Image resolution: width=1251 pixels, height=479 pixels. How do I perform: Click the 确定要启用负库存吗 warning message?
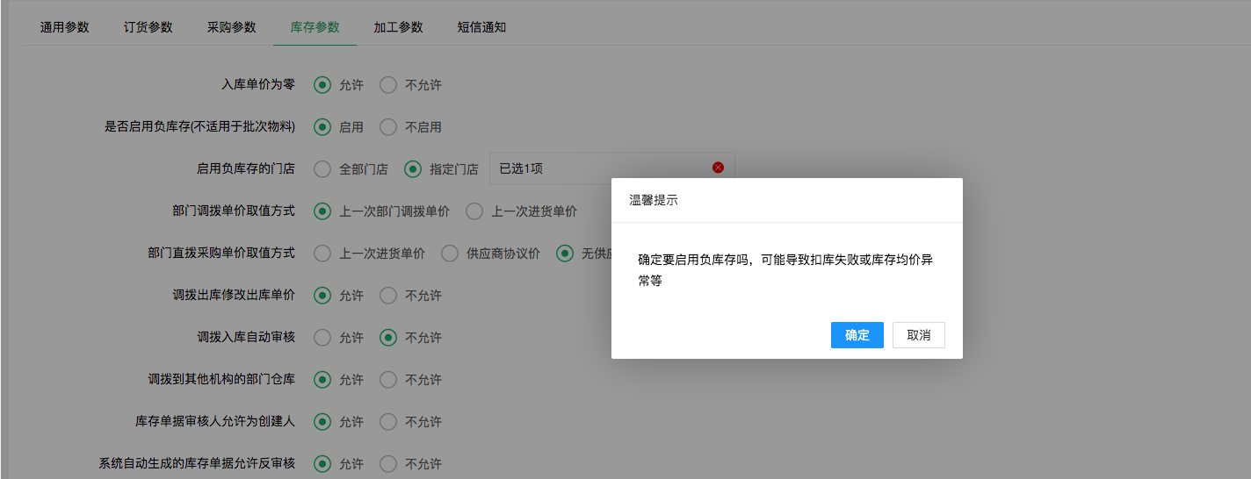tap(785, 270)
